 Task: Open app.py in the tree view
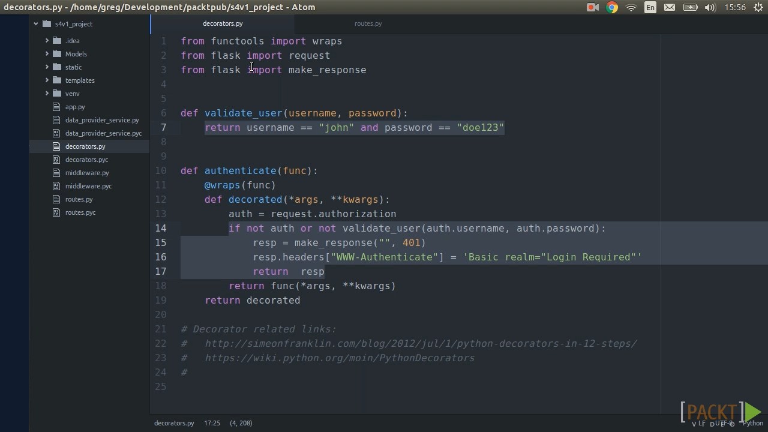[75, 107]
